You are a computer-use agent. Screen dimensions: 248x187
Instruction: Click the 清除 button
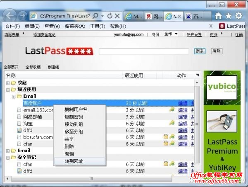click(217, 51)
